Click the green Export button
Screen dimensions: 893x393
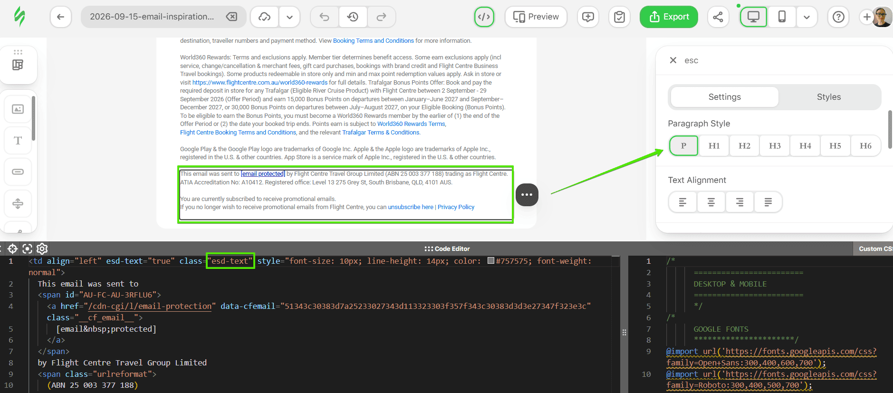pyautogui.click(x=669, y=17)
